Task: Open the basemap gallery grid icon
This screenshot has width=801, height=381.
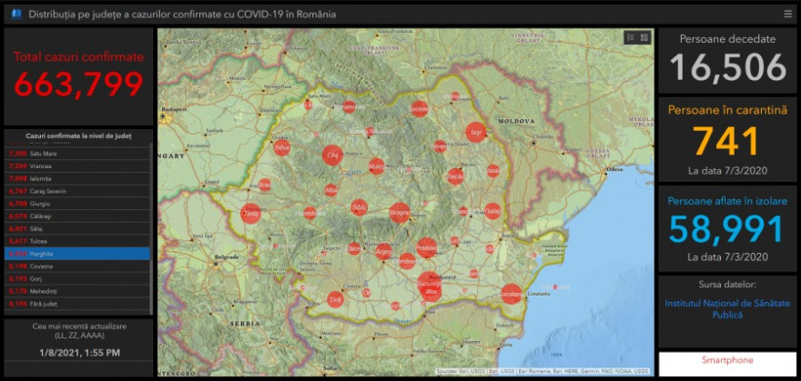Action: [644, 37]
